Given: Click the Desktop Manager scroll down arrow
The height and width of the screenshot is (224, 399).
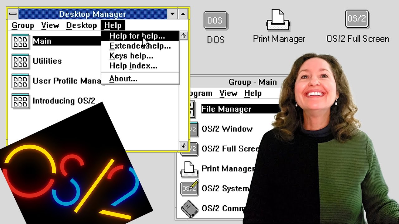Looking at the screenshot, I should point(183,145).
